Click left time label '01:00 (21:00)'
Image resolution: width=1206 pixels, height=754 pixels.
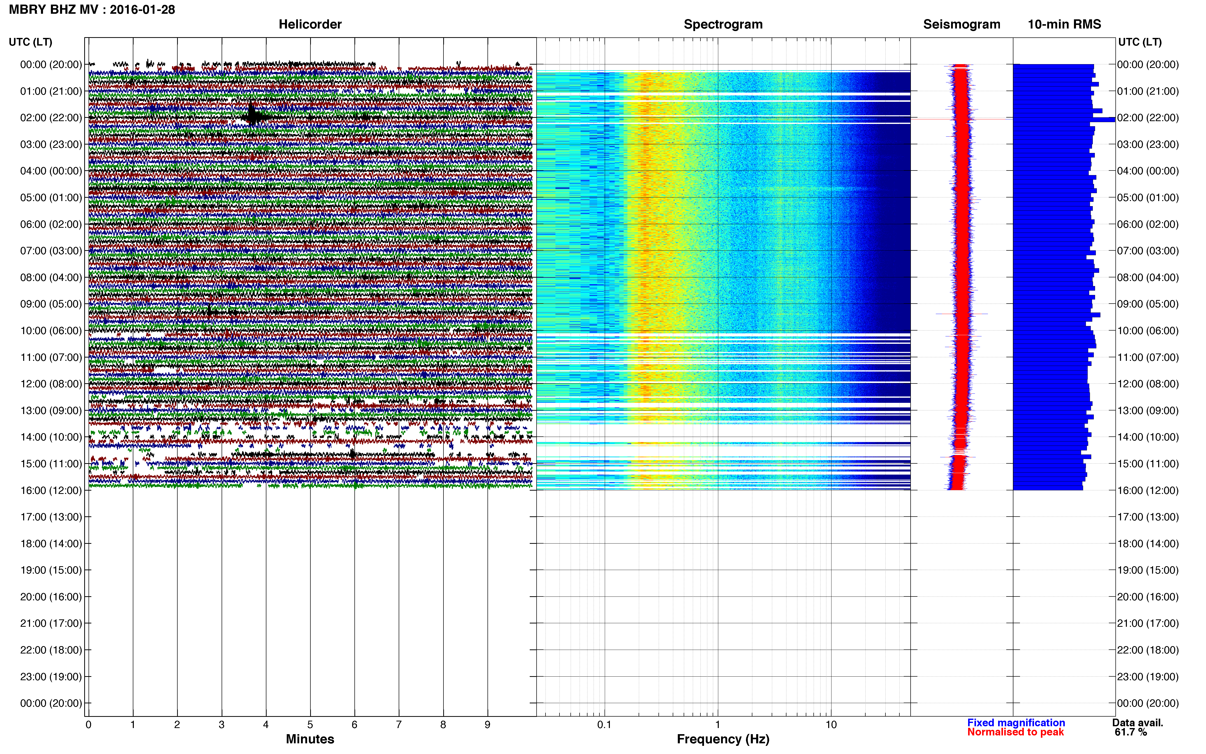point(51,91)
